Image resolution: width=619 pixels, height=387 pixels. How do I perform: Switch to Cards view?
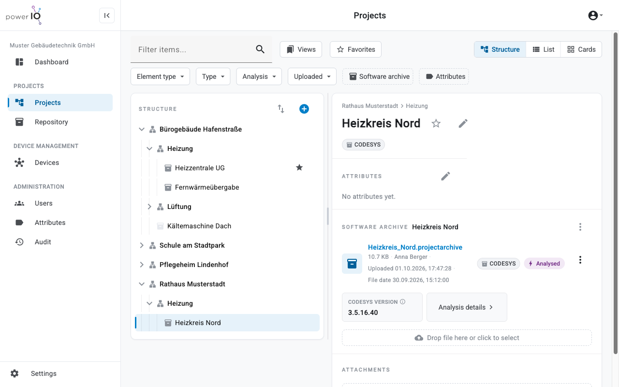(581, 49)
